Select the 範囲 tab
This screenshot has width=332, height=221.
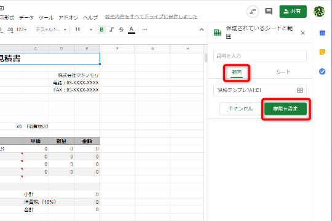point(237,72)
